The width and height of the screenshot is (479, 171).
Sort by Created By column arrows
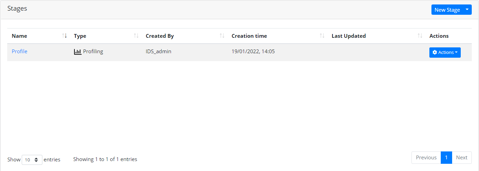click(x=222, y=36)
